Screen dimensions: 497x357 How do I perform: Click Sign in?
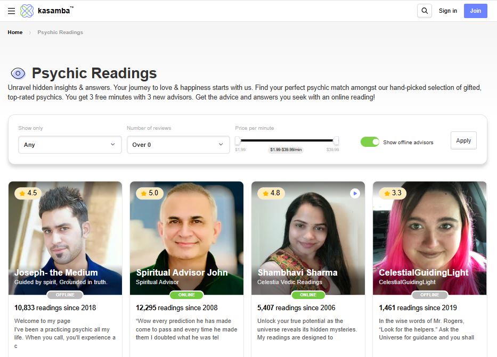coord(447,11)
